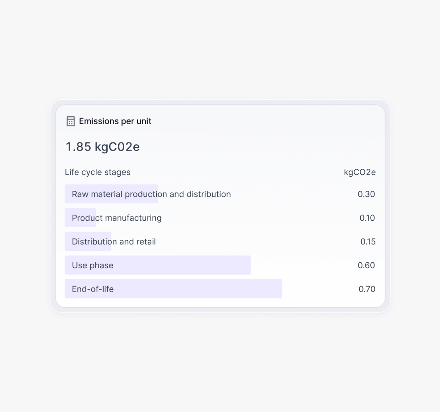Click the Life cycle stages column header

[x=98, y=172]
